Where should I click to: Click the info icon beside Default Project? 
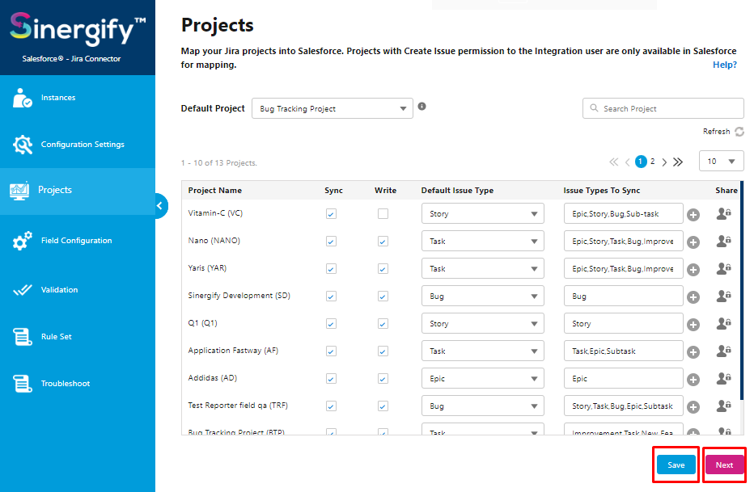point(421,107)
